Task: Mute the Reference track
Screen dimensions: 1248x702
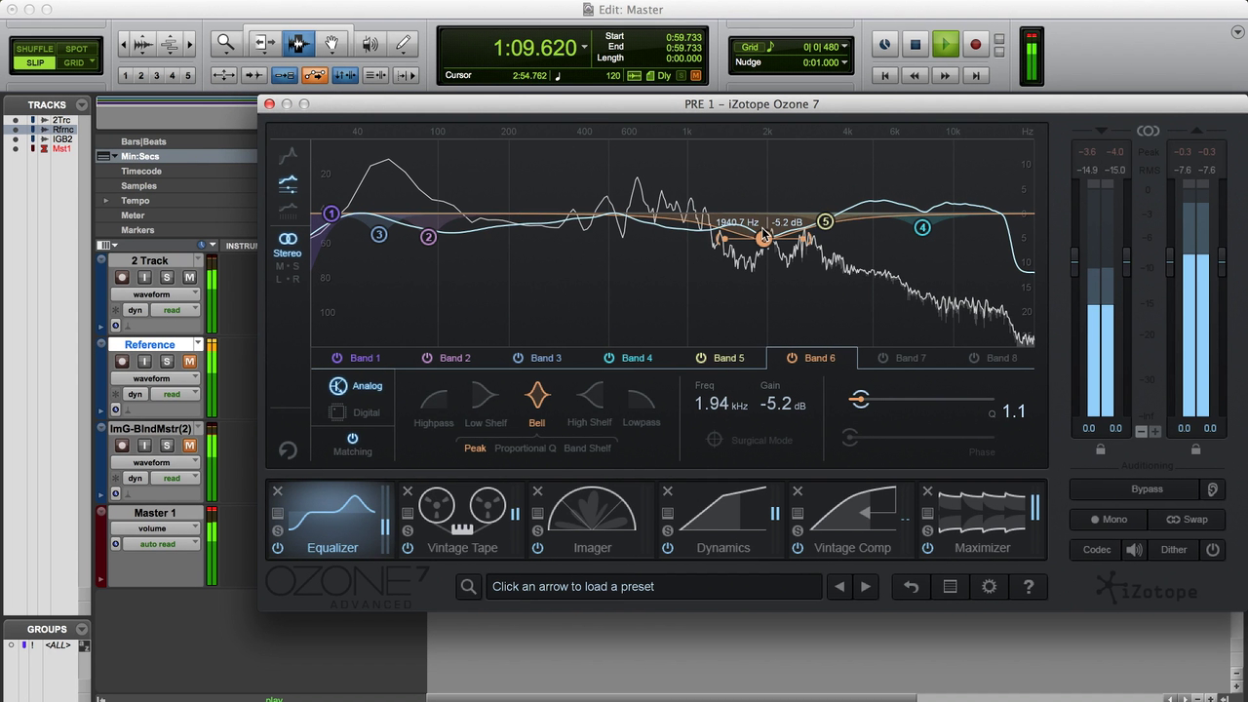Action: tap(189, 362)
